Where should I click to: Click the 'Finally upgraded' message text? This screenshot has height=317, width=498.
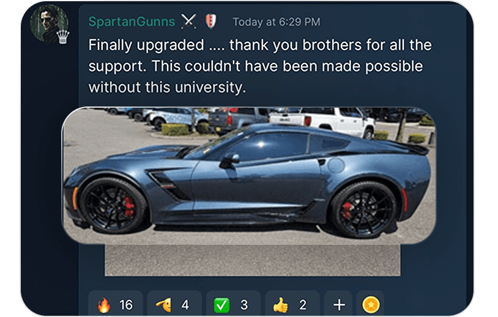pos(146,45)
